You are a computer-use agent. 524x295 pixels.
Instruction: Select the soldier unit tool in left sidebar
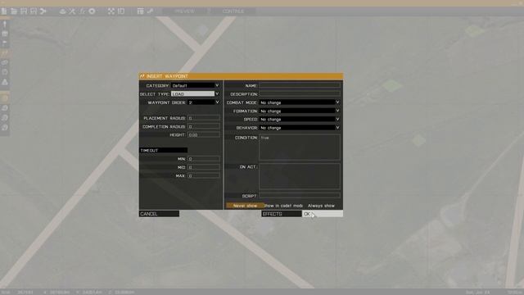click(5, 24)
